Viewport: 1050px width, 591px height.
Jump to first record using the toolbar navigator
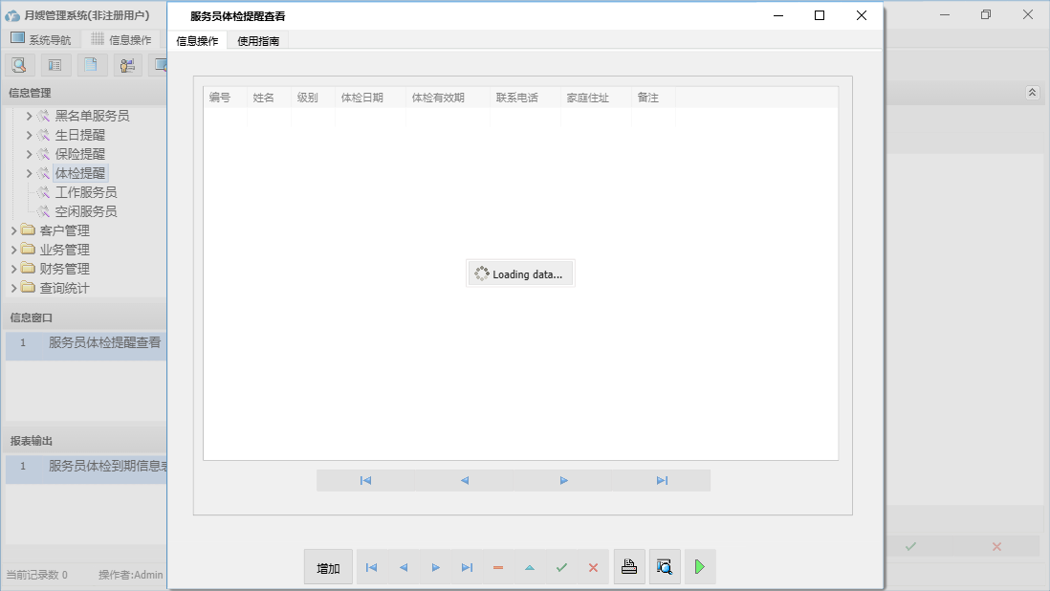click(x=371, y=567)
